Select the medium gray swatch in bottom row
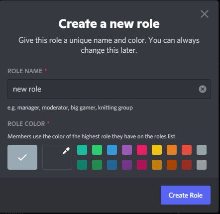 click(202, 165)
